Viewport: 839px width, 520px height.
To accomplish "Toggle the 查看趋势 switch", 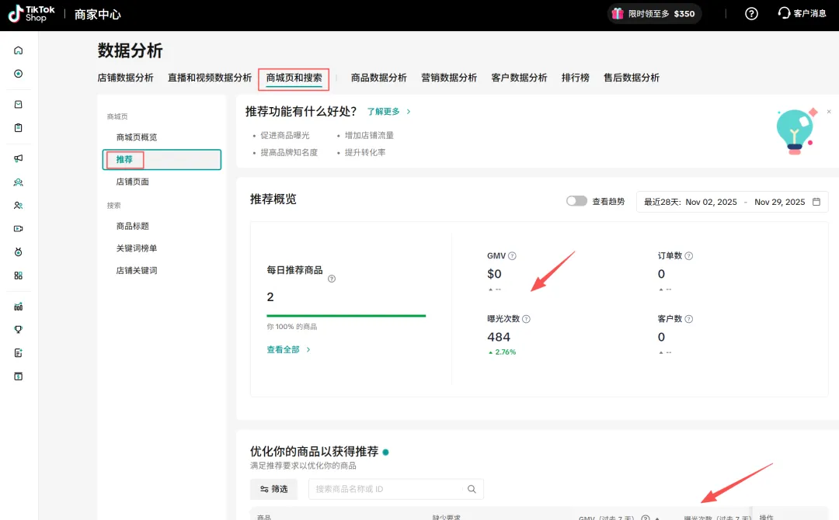I will point(576,201).
